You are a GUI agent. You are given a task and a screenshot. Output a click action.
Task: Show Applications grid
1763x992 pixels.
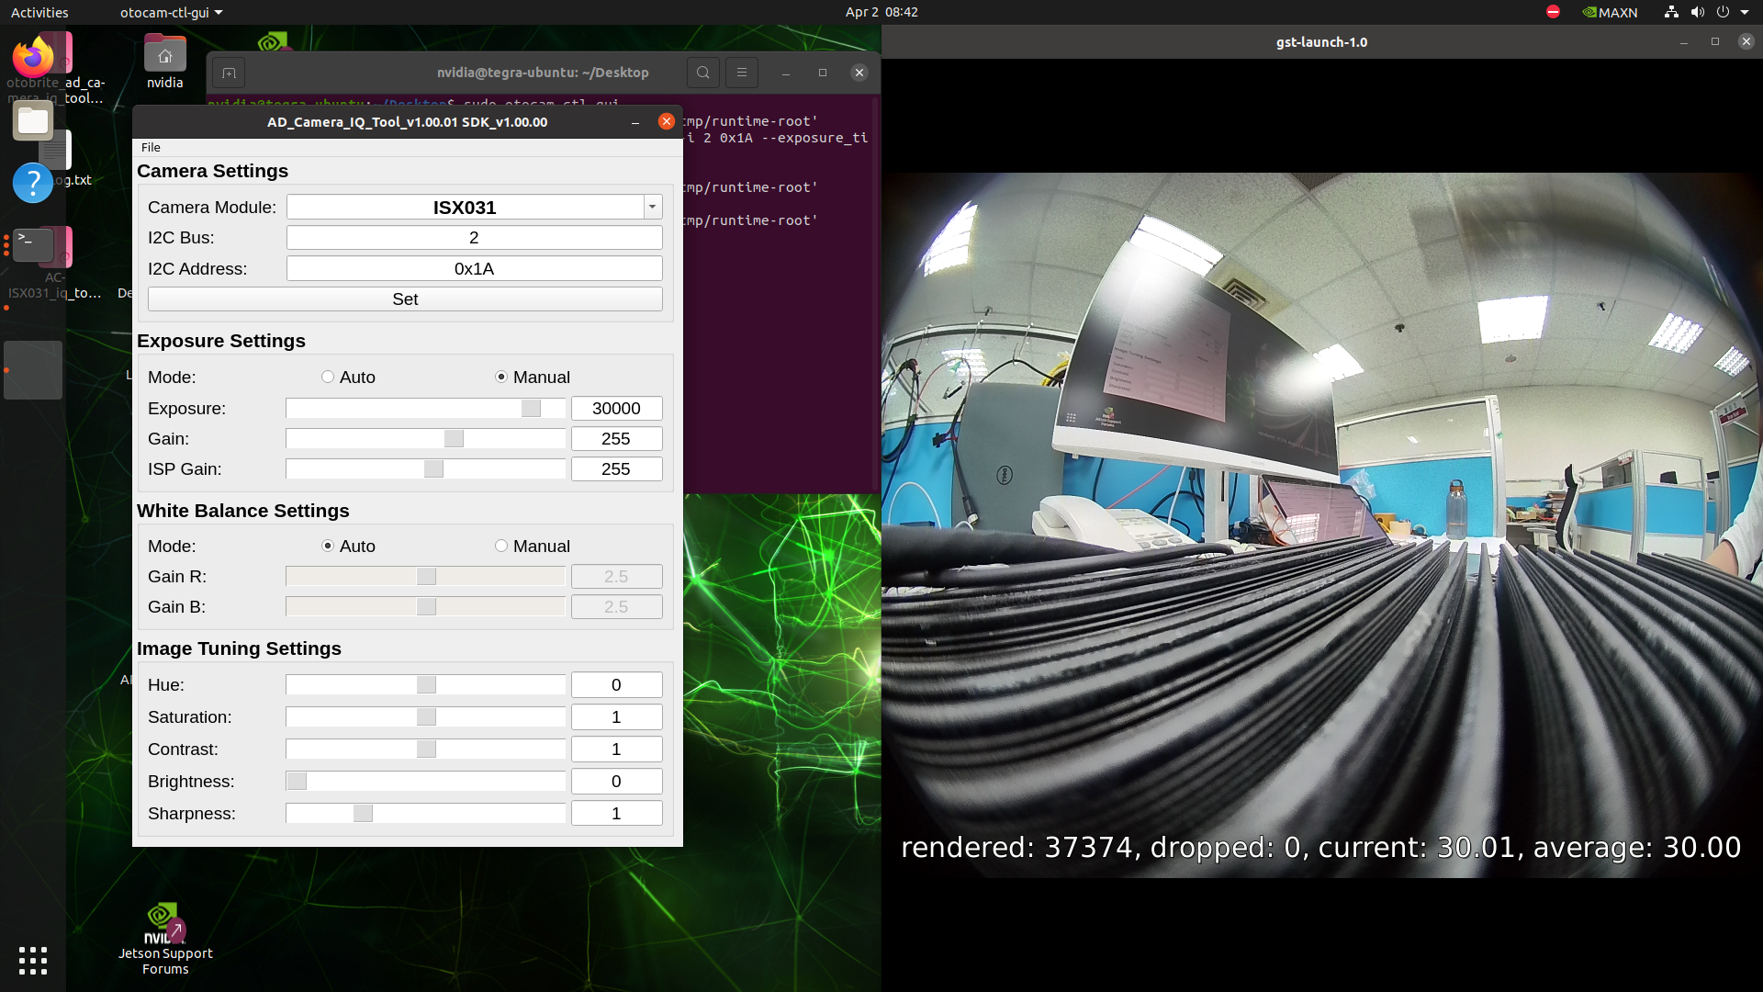33,960
